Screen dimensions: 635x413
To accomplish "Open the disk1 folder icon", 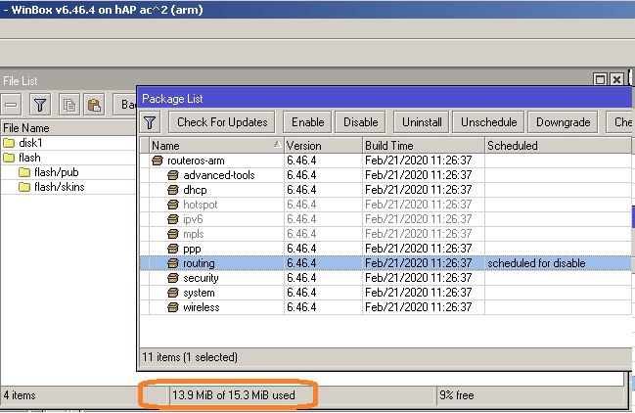I will (x=9, y=143).
